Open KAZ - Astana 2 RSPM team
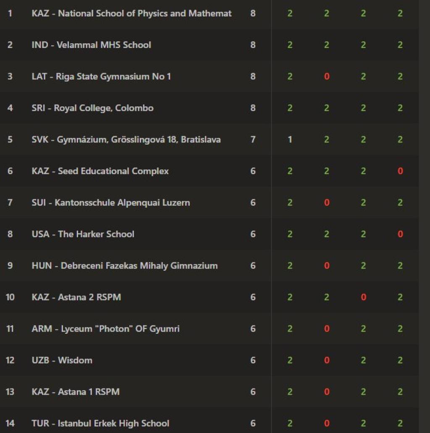Image resolution: width=430 pixels, height=433 pixels. tap(76, 297)
